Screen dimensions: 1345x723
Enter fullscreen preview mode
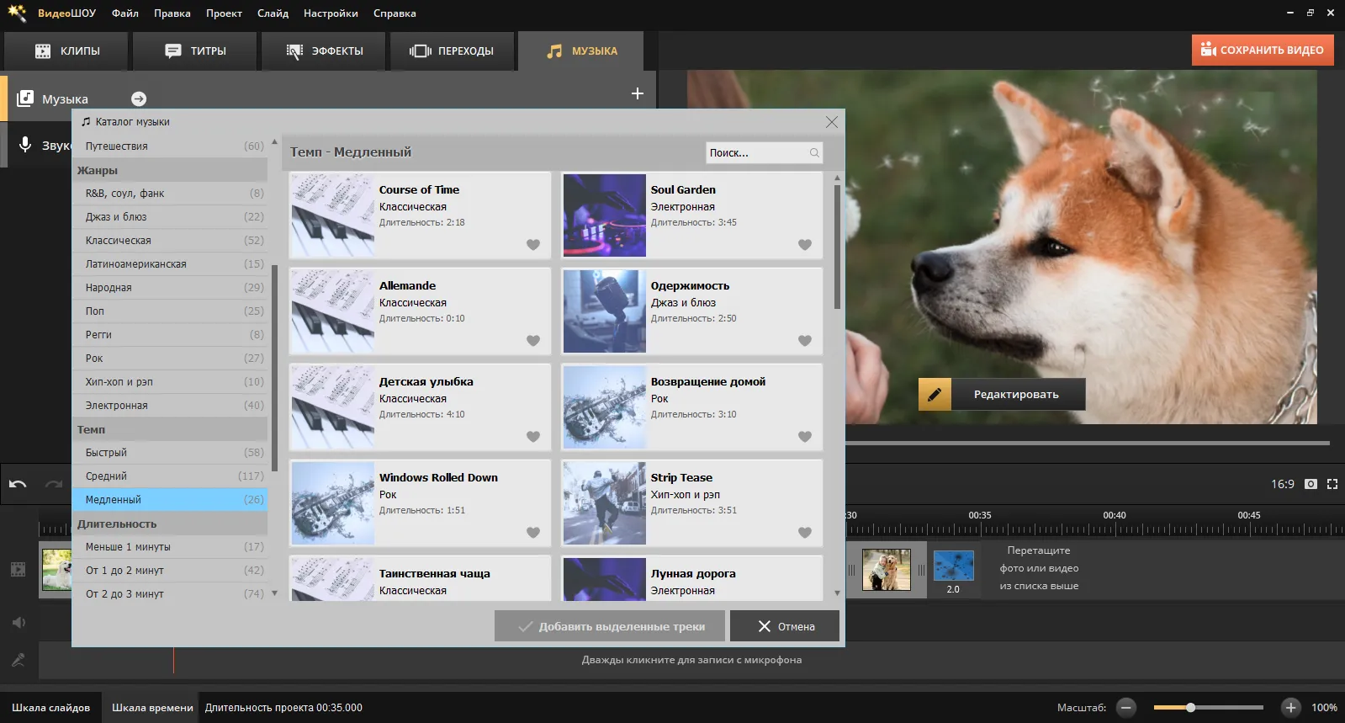coord(1332,484)
